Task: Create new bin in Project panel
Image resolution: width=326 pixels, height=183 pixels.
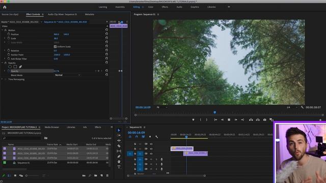Action: click(96, 175)
